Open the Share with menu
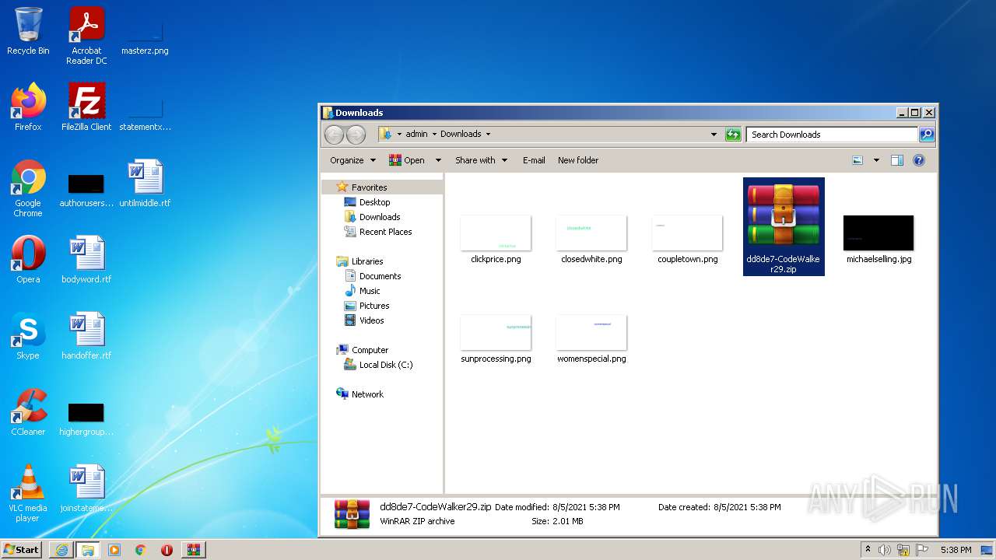996x560 pixels. pyautogui.click(x=481, y=160)
